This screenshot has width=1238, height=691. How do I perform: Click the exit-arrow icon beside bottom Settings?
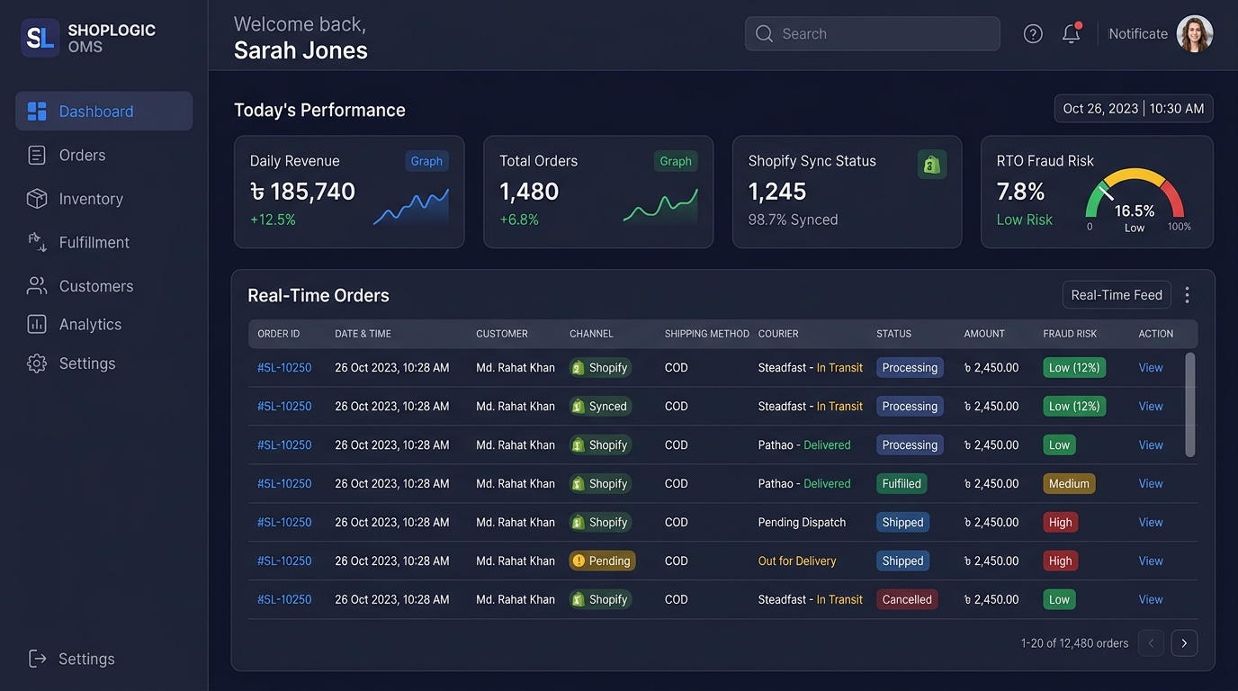pos(37,659)
